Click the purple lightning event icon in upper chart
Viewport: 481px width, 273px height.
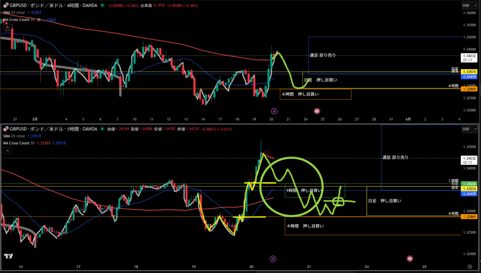tap(274, 111)
